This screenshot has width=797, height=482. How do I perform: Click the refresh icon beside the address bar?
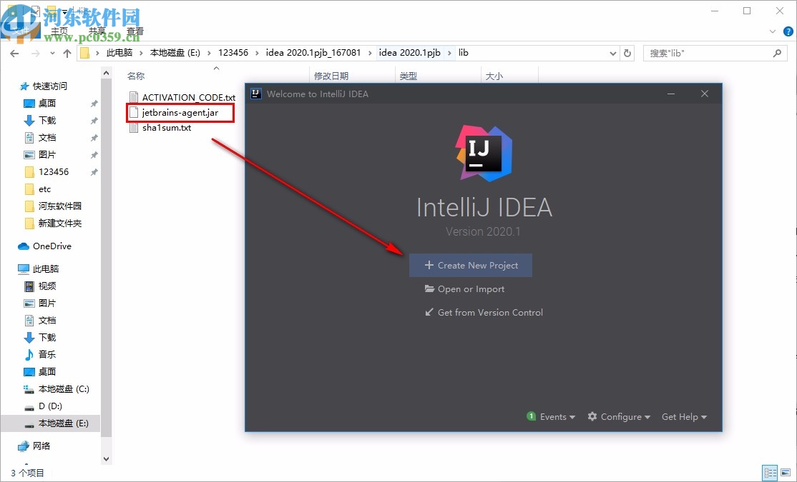click(626, 53)
